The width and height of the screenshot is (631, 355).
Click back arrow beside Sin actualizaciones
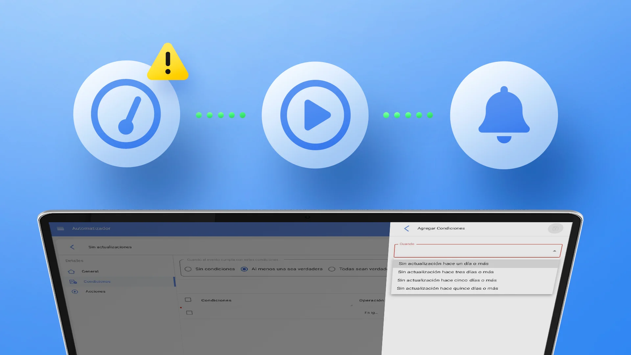72,247
